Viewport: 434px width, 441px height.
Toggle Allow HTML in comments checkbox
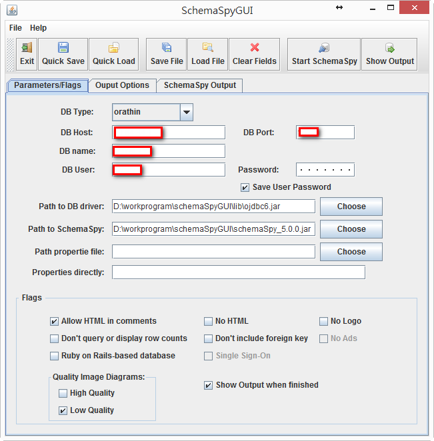pos(54,321)
